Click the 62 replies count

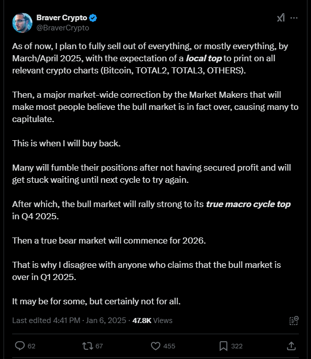[31, 346]
